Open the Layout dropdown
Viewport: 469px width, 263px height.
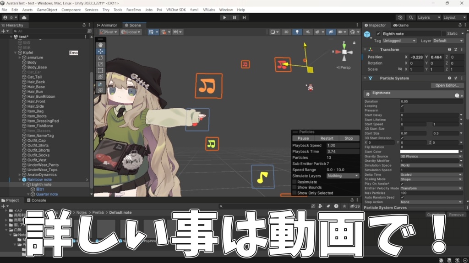tap(454, 18)
